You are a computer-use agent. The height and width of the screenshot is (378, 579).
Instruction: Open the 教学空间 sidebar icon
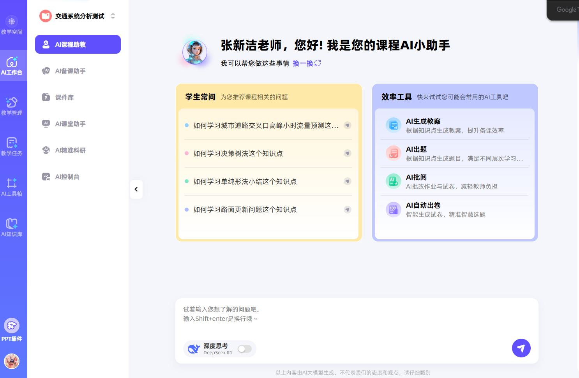[12, 26]
